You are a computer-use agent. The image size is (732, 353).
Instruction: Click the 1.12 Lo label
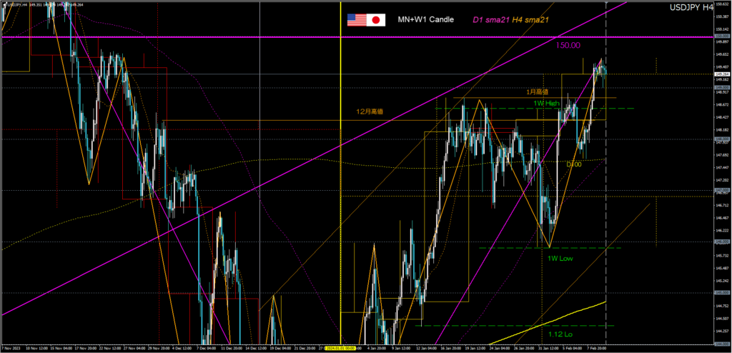pyautogui.click(x=560, y=334)
